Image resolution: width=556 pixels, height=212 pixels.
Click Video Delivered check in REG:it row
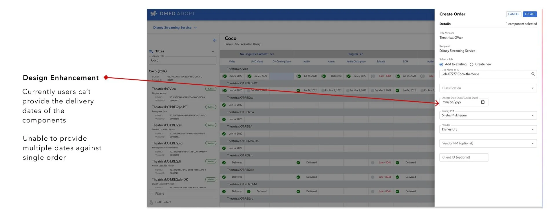[x=224, y=163]
